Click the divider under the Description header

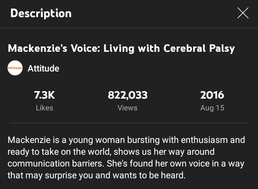[129, 28]
